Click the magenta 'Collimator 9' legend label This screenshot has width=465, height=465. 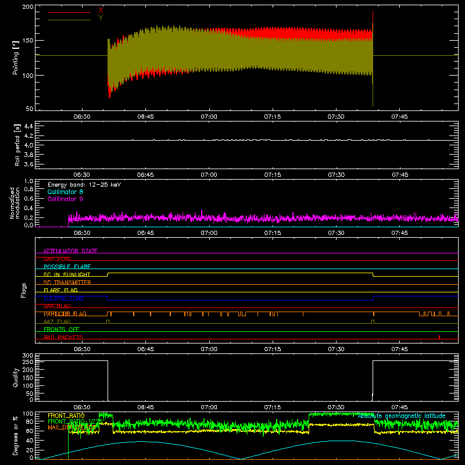[65, 199]
